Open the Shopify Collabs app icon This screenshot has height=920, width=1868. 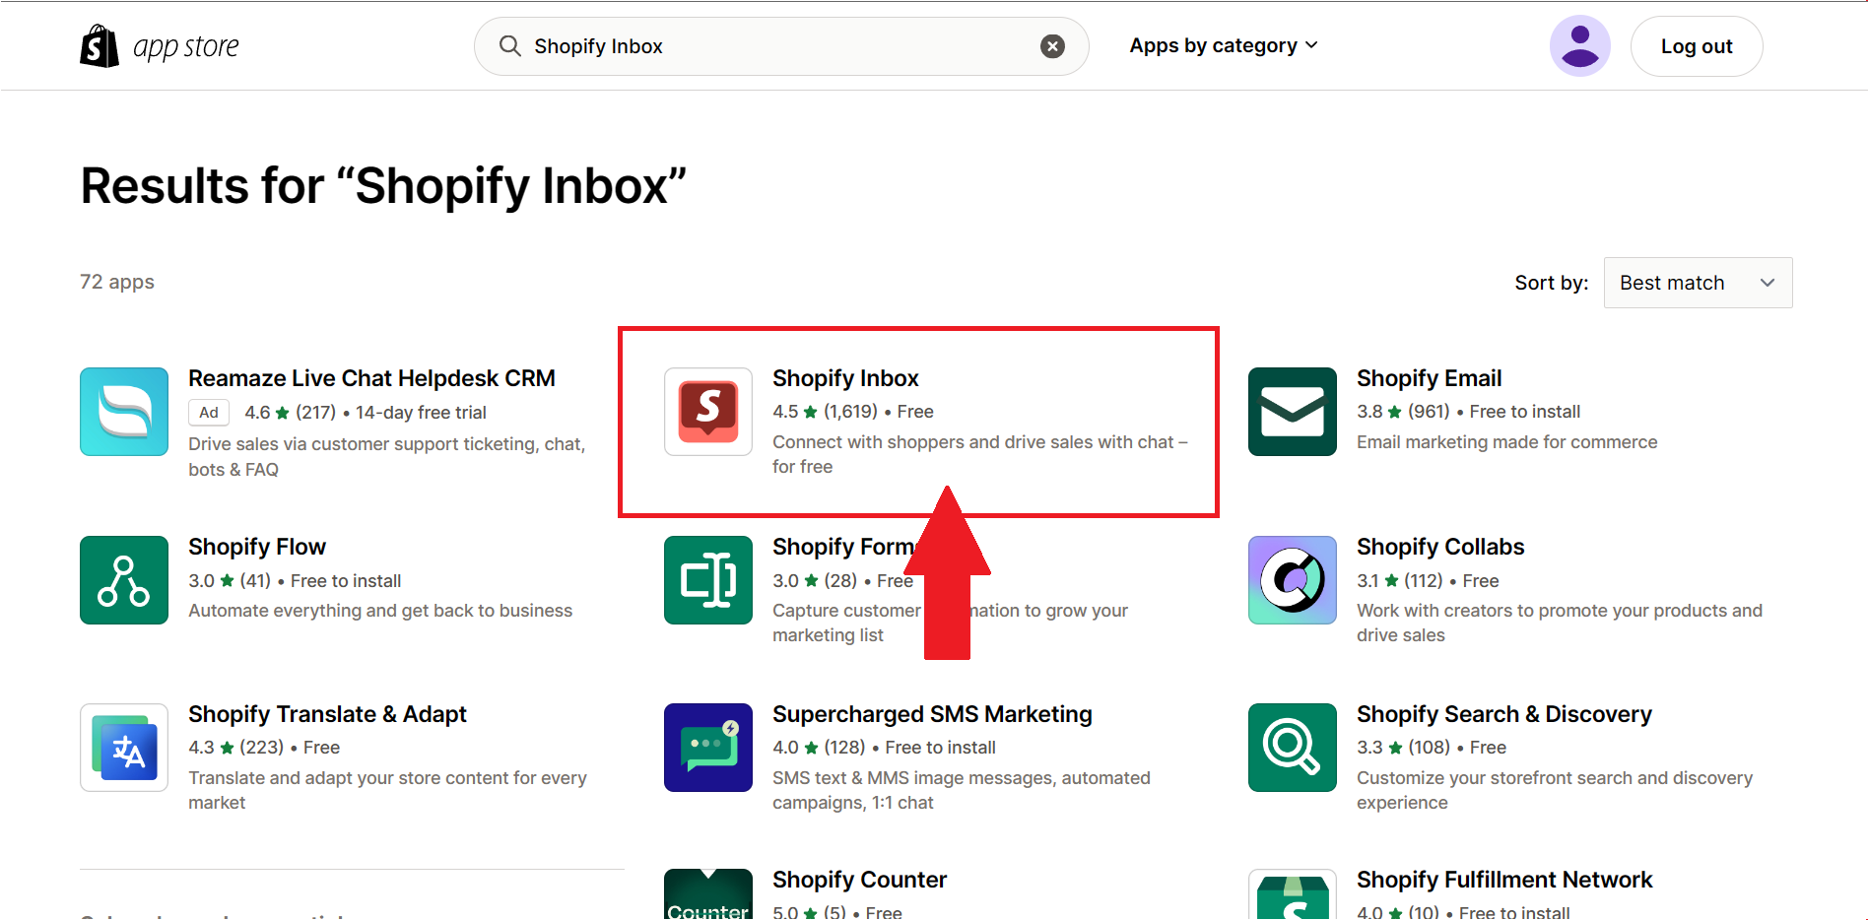(1293, 580)
